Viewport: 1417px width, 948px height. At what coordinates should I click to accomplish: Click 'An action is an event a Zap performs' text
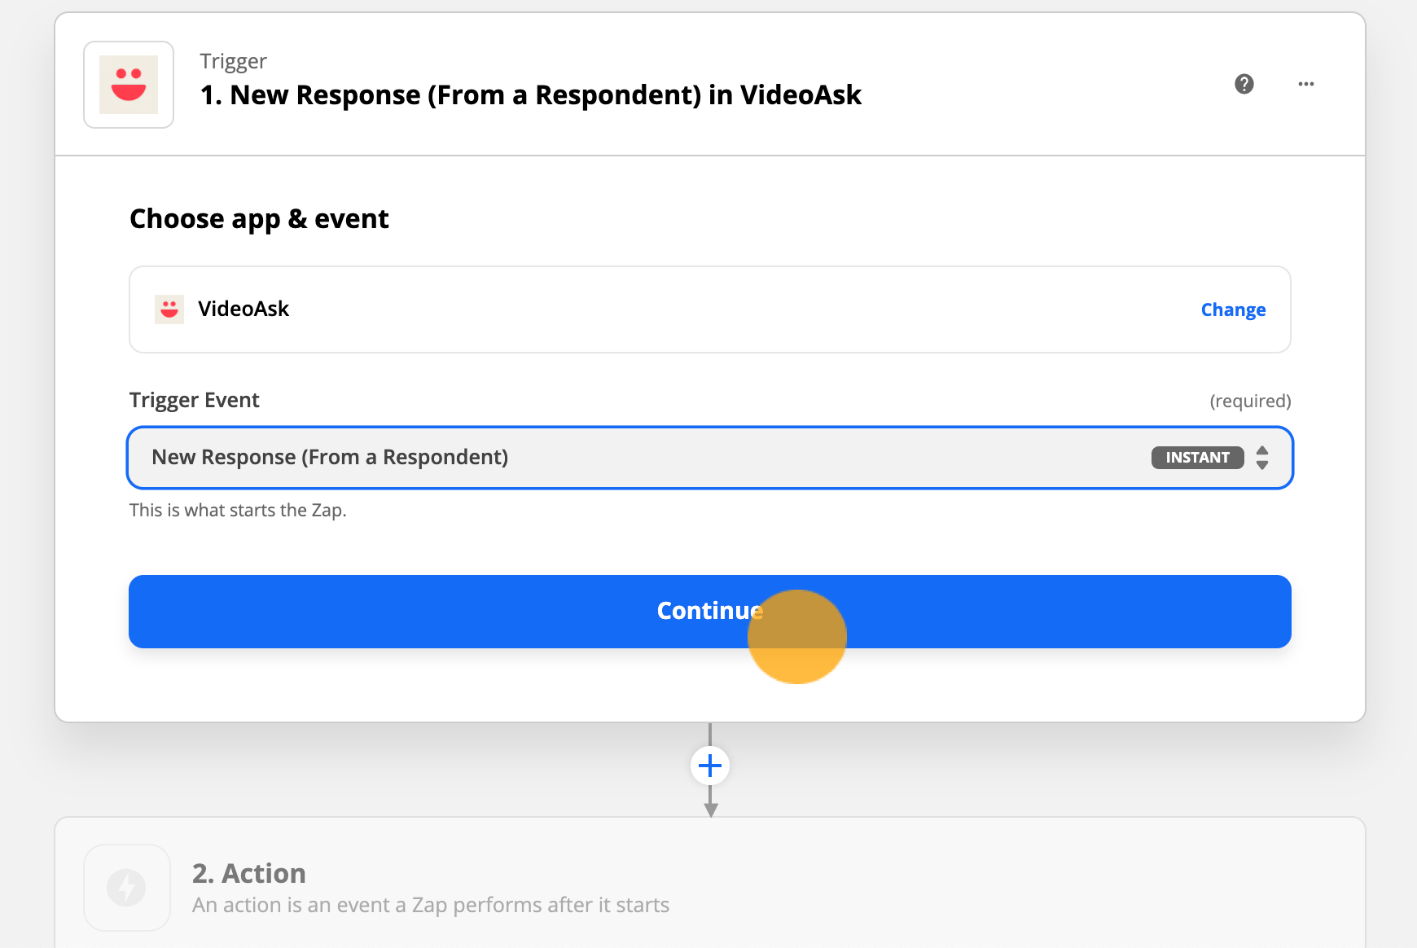(431, 905)
